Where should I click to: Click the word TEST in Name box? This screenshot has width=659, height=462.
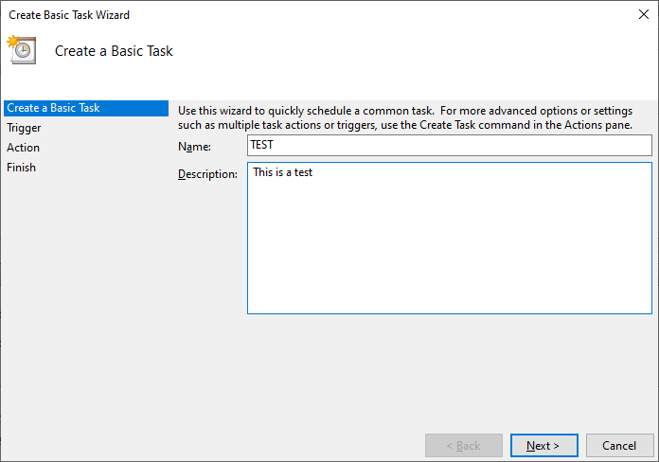262,145
